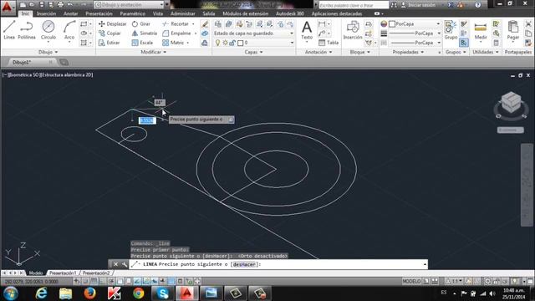535x301 pixels.
Task: Click the erase tool icon next to Recortar
Action: (205, 24)
